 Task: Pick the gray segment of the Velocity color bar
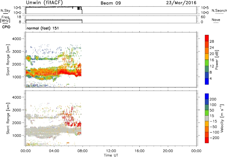click(x=207, y=118)
